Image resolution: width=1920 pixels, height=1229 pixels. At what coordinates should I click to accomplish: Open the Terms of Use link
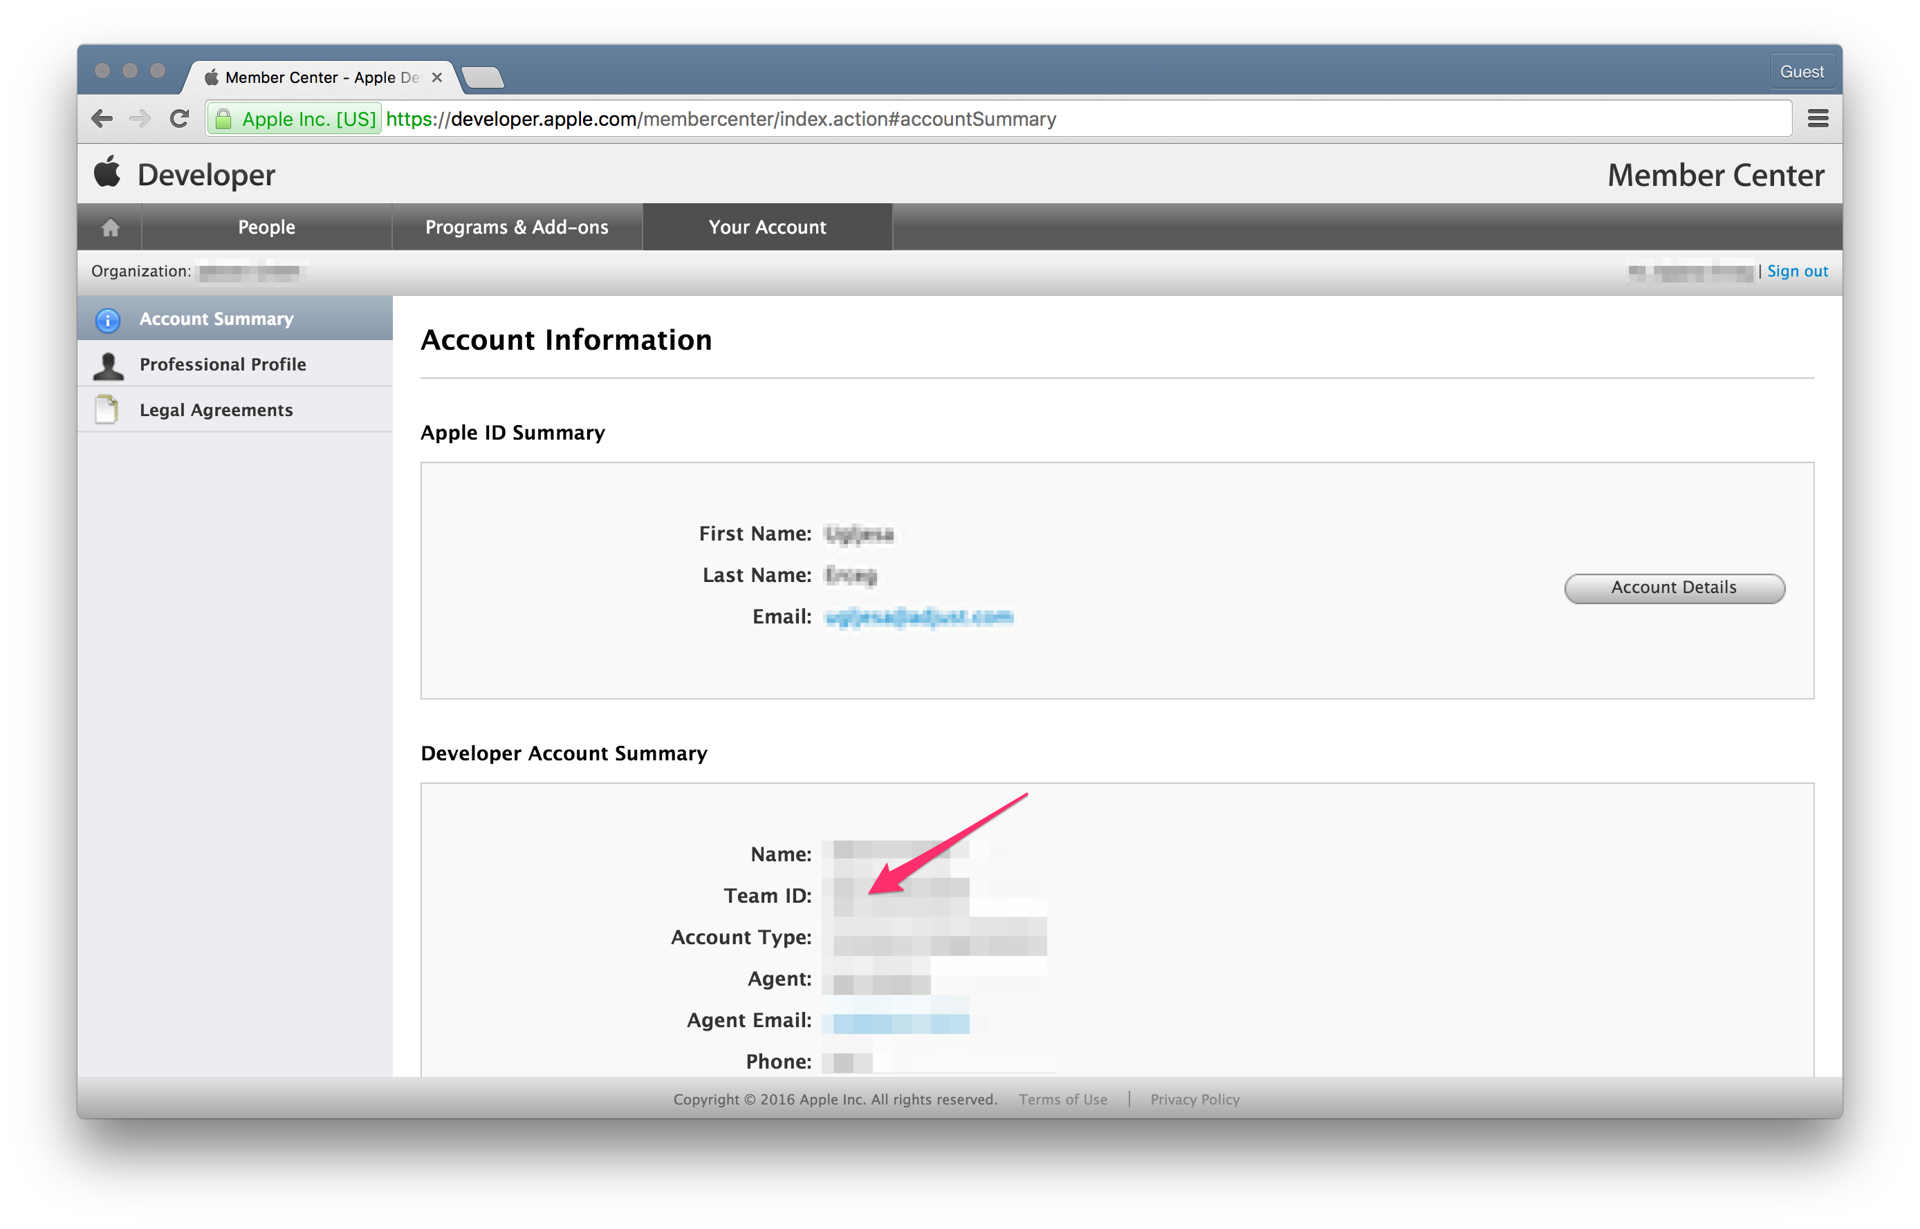point(1062,1099)
